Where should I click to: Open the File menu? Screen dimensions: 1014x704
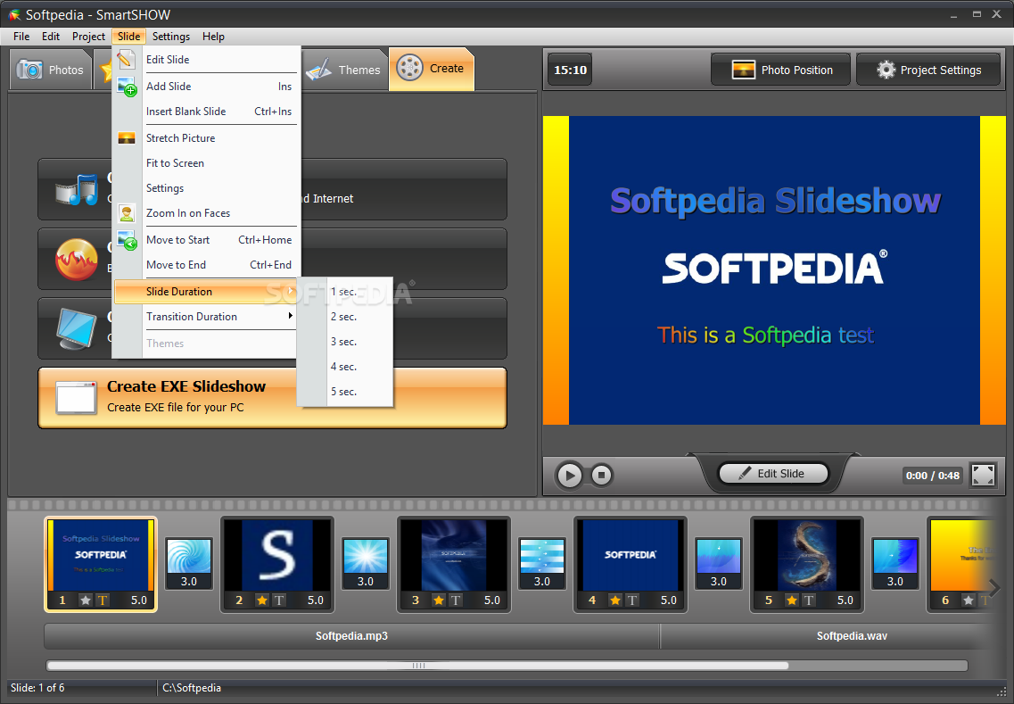(x=21, y=37)
